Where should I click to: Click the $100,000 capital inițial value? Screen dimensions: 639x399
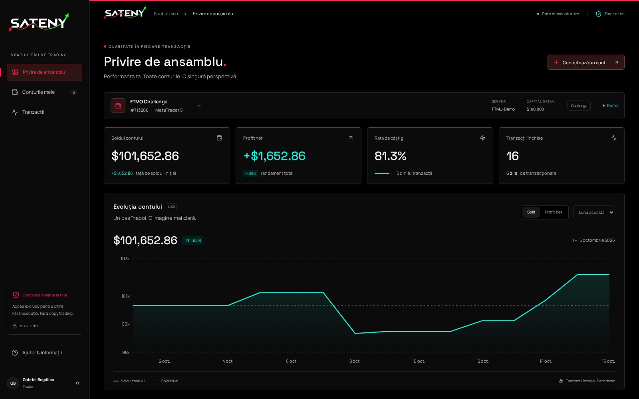pyautogui.click(x=535, y=109)
